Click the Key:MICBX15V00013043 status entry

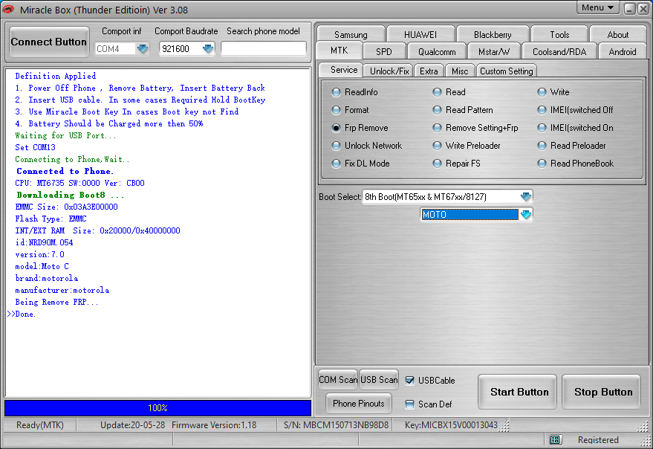click(x=451, y=424)
